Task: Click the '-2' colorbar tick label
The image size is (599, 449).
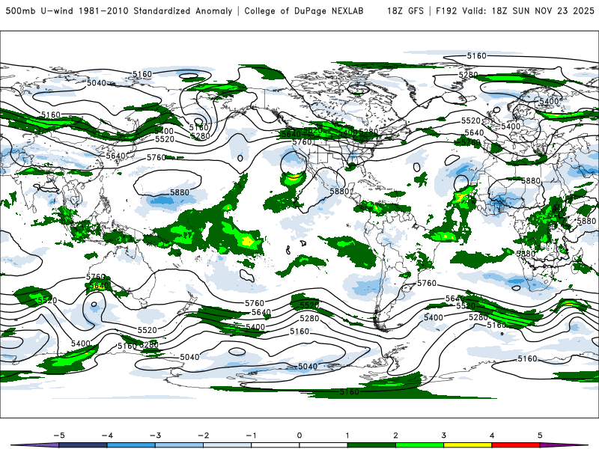Action: 203,436
